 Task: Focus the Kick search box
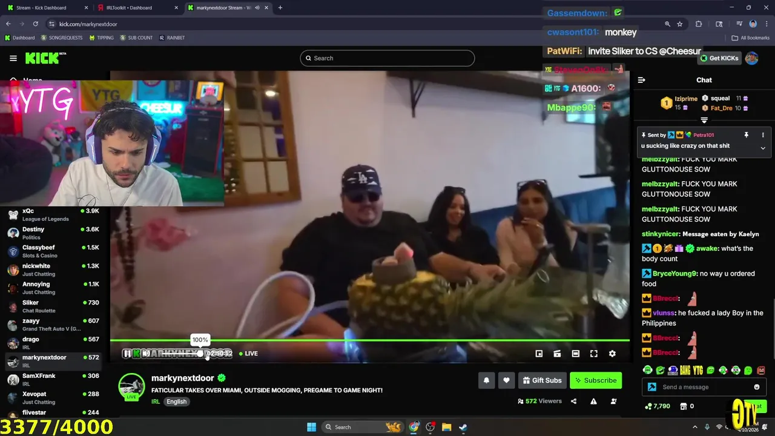[387, 58]
